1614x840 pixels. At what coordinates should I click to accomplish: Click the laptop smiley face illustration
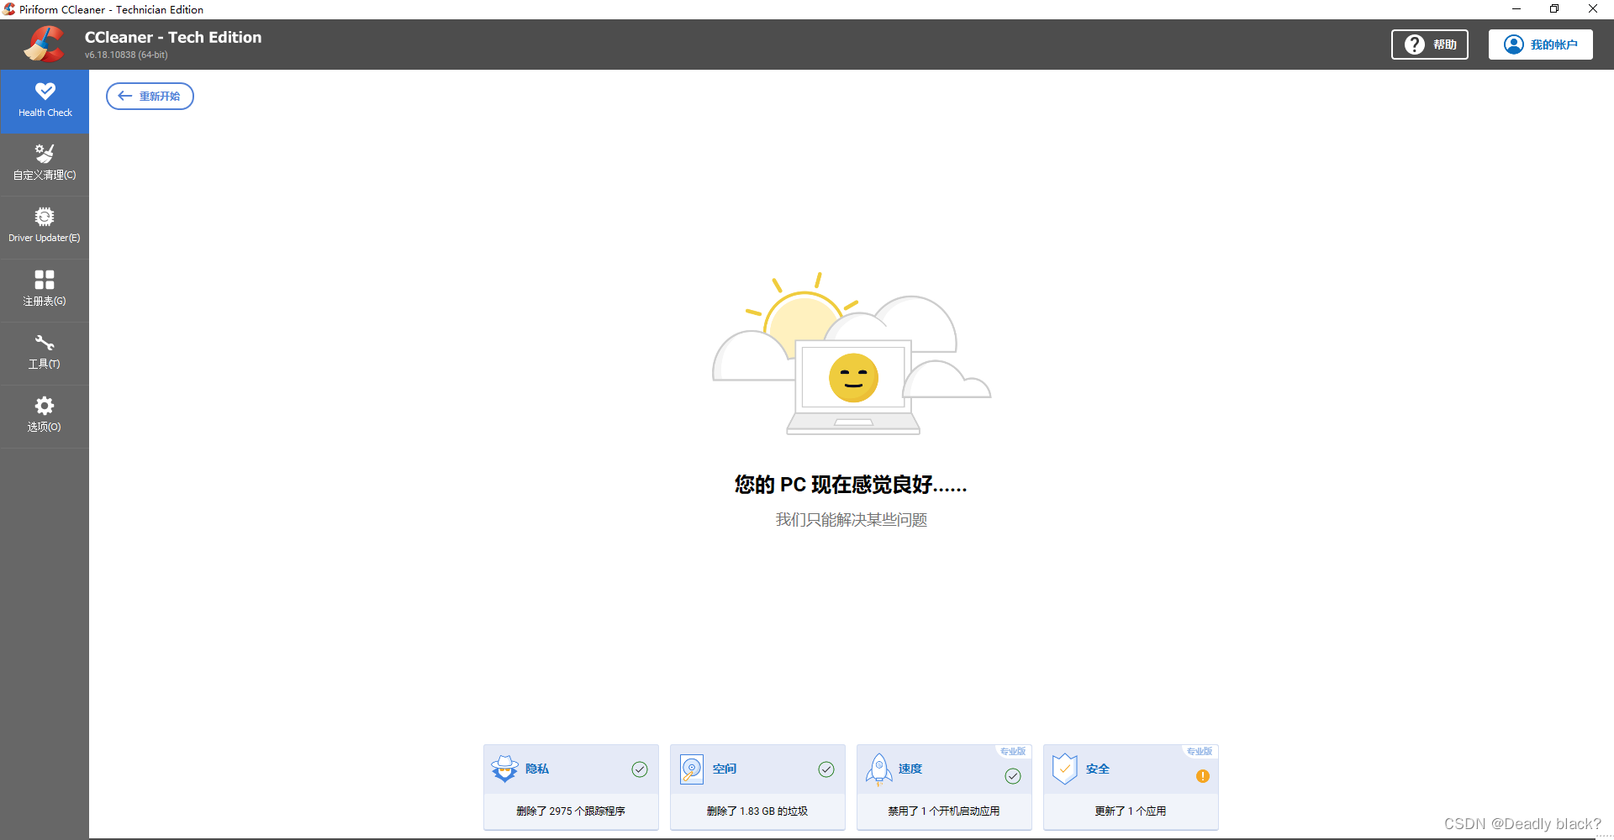pyautogui.click(x=853, y=377)
